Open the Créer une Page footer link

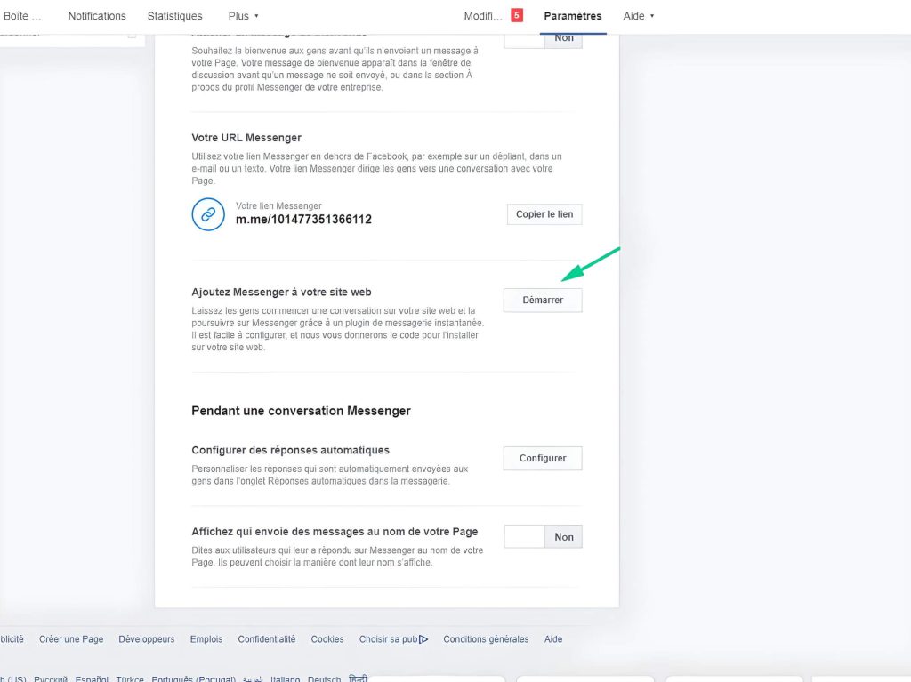pyautogui.click(x=71, y=638)
